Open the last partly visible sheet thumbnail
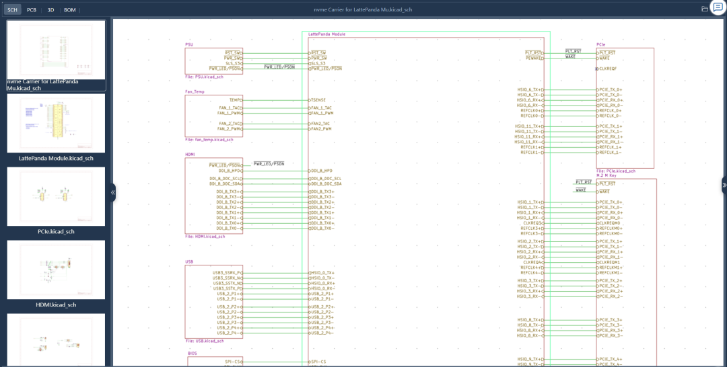This screenshot has width=727, height=367. tap(56, 340)
